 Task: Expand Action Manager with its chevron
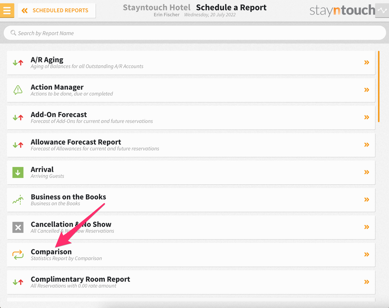coord(367,90)
